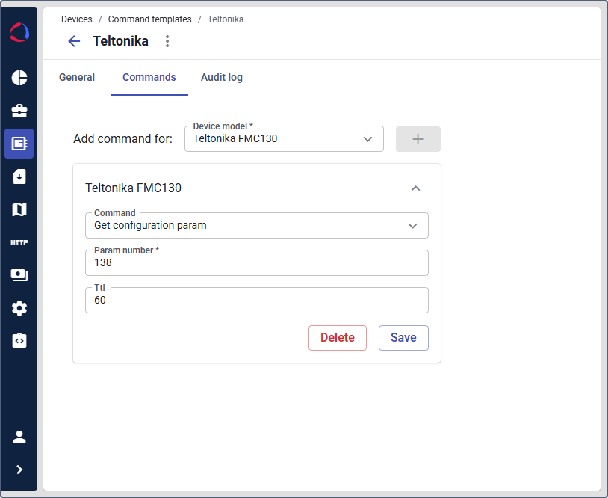The height and width of the screenshot is (498, 608).
Task: Click the back arrow next to Teltonika
Action: pos(74,41)
